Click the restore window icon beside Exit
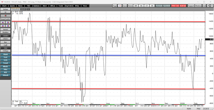Image resolution: width=214 pixels, height=110 pixels. point(208,6)
